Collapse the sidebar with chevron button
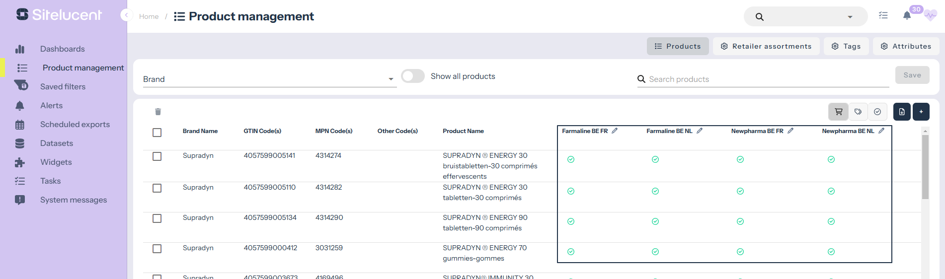The image size is (945, 279). click(126, 15)
